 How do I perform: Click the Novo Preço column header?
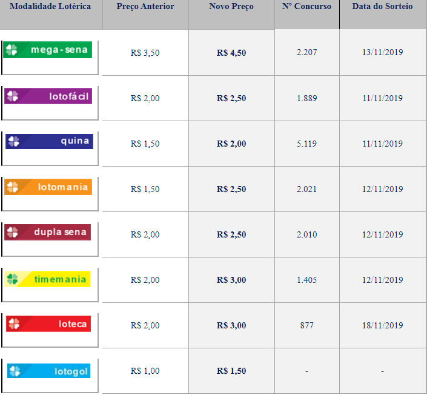coord(231,7)
